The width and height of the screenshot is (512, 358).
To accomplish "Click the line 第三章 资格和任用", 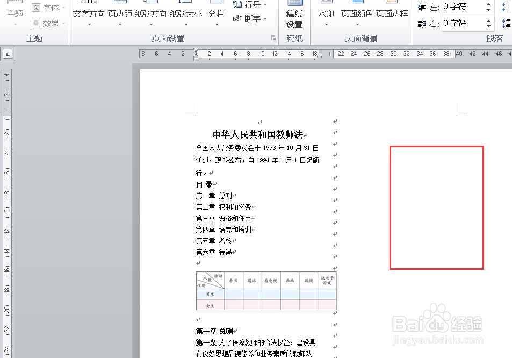I will [x=223, y=218].
